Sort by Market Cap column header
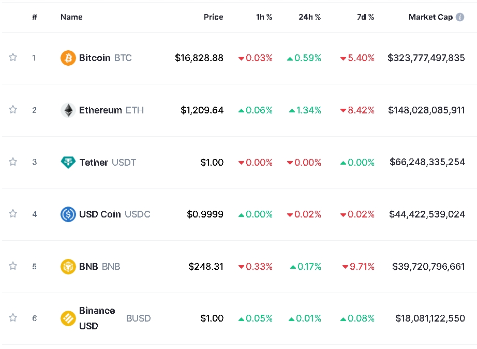This screenshot has height=349, width=477. (x=430, y=17)
